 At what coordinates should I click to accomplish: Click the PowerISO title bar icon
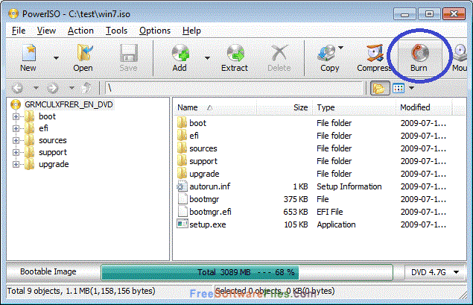coord(13,13)
